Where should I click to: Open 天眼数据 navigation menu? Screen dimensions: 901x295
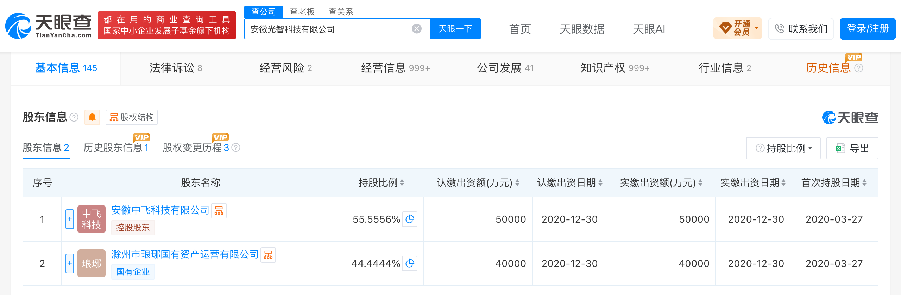(x=582, y=29)
